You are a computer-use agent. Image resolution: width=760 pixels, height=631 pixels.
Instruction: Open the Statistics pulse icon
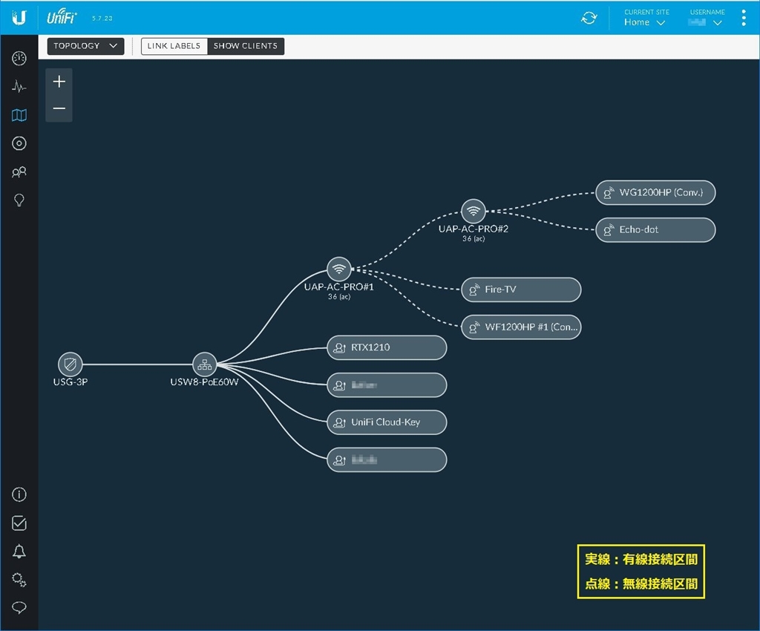[x=19, y=87]
